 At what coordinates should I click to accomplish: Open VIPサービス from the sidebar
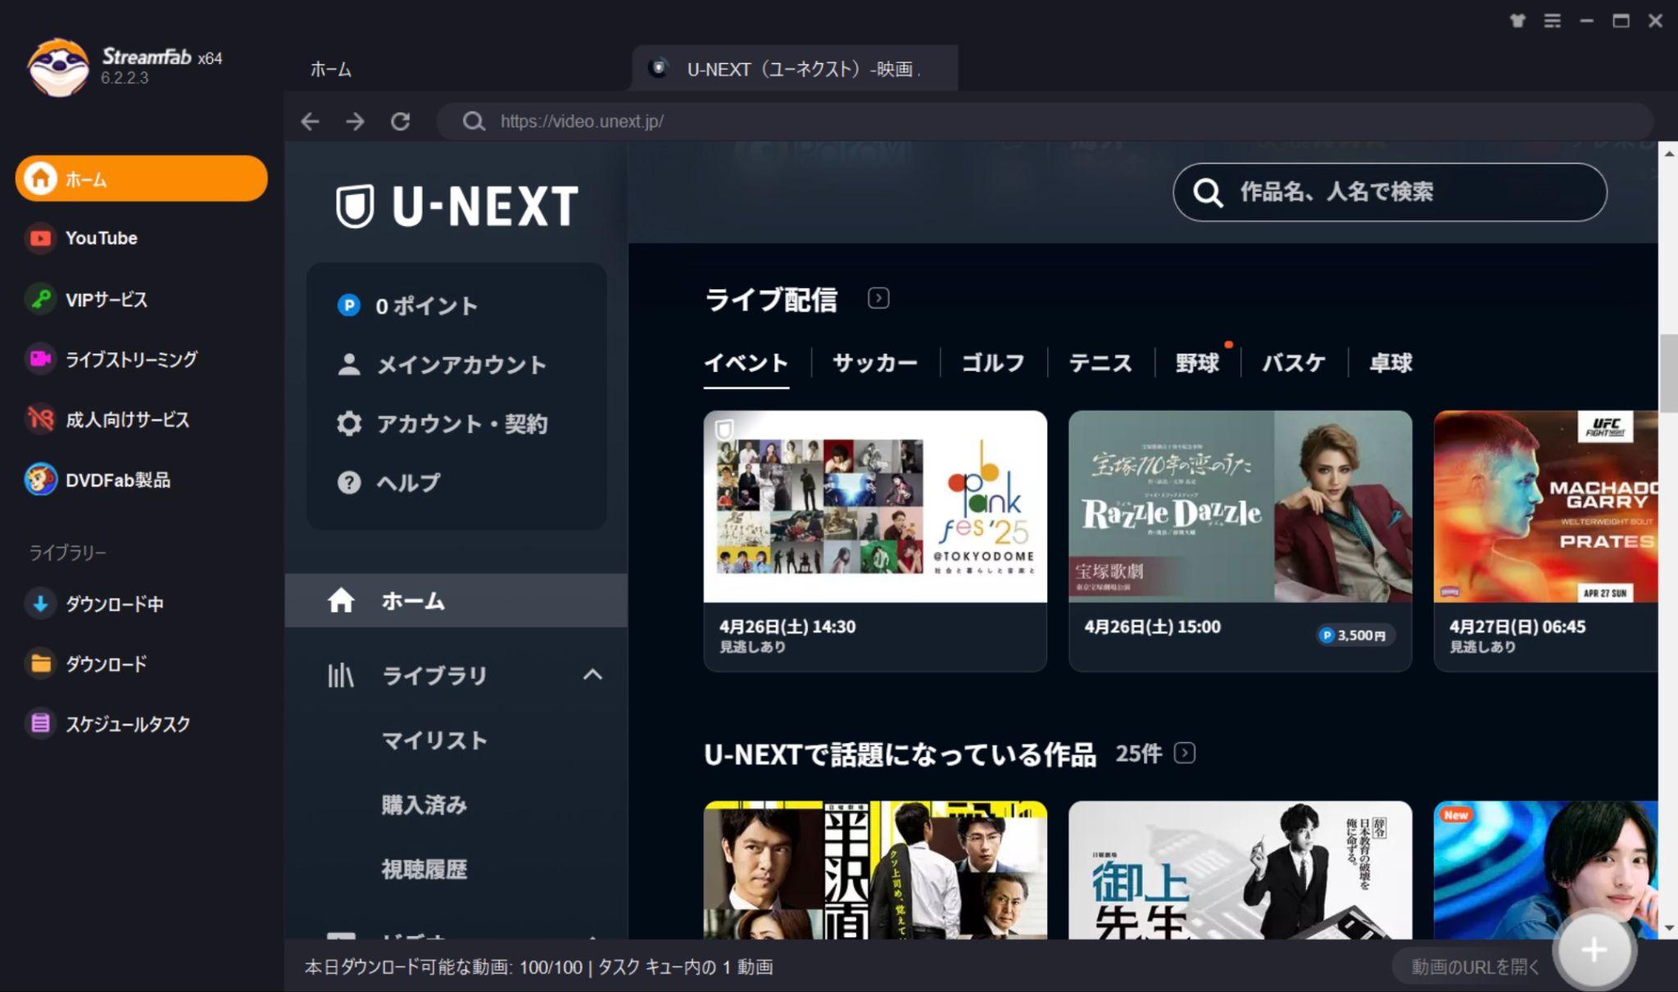(107, 300)
